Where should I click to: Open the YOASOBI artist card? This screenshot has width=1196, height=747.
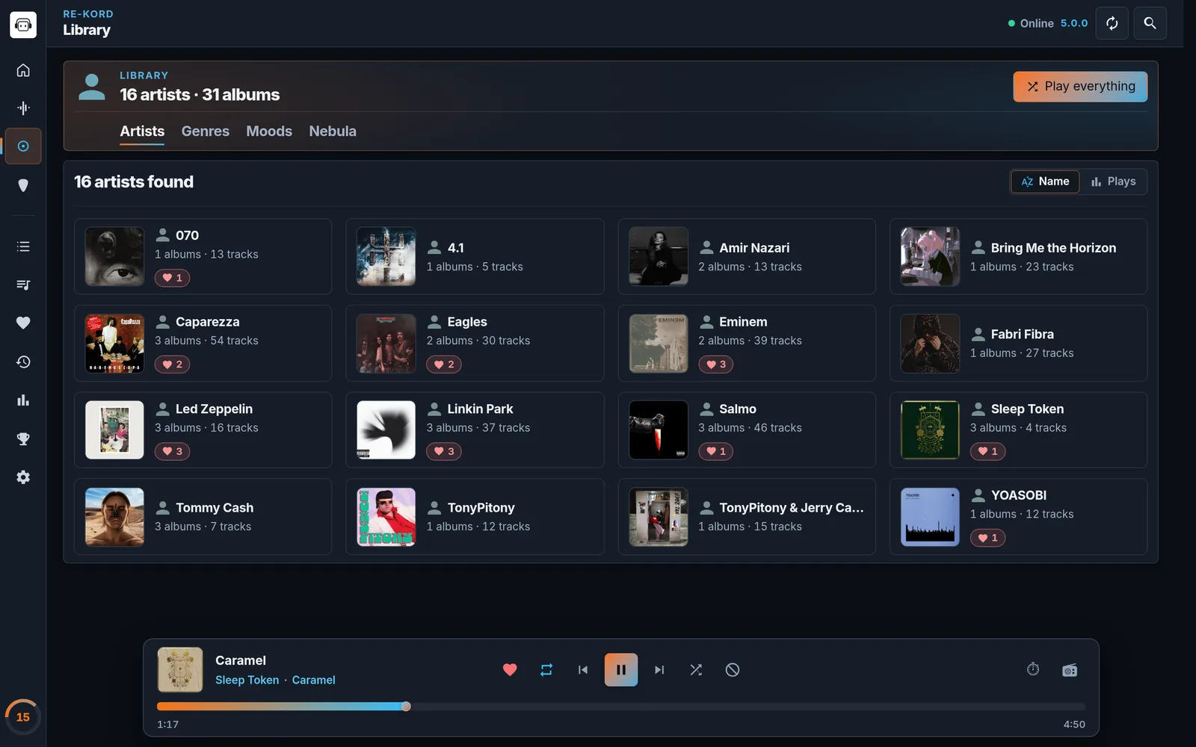(x=1018, y=517)
